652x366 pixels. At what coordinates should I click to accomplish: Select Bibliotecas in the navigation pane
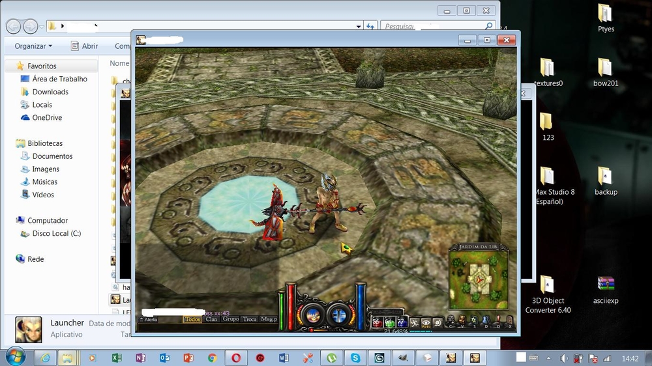(45, 143)
